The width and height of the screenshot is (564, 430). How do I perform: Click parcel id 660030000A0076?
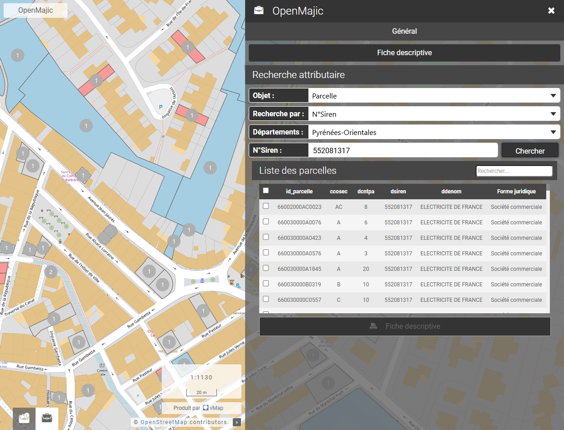(299, 223)
